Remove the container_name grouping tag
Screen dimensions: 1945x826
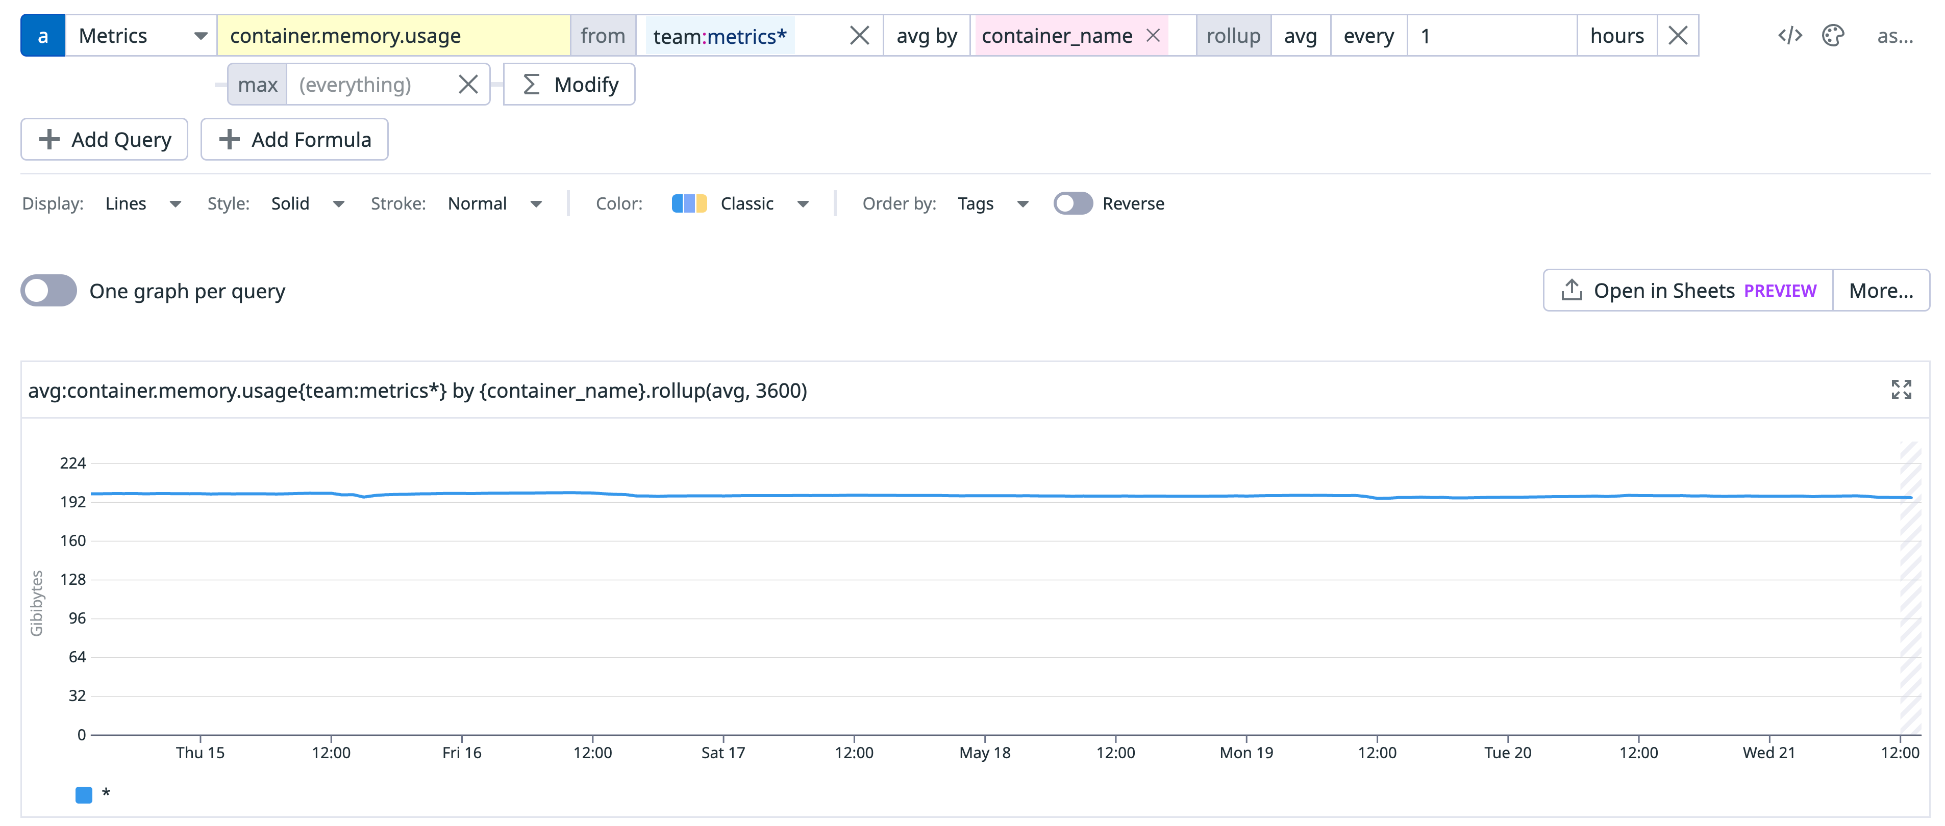pos(1154,36)
